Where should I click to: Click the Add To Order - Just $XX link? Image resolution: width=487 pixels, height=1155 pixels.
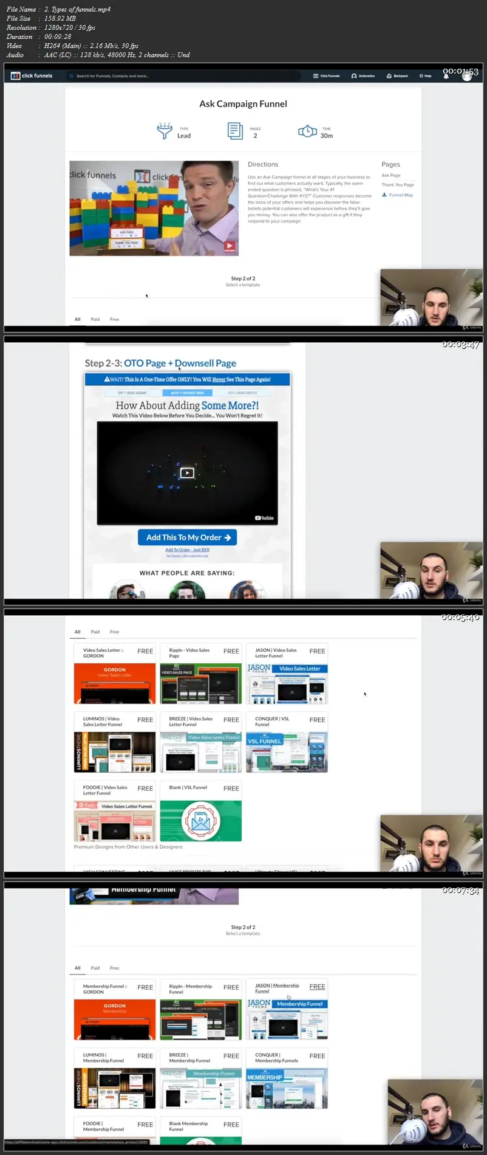[187, 550]
